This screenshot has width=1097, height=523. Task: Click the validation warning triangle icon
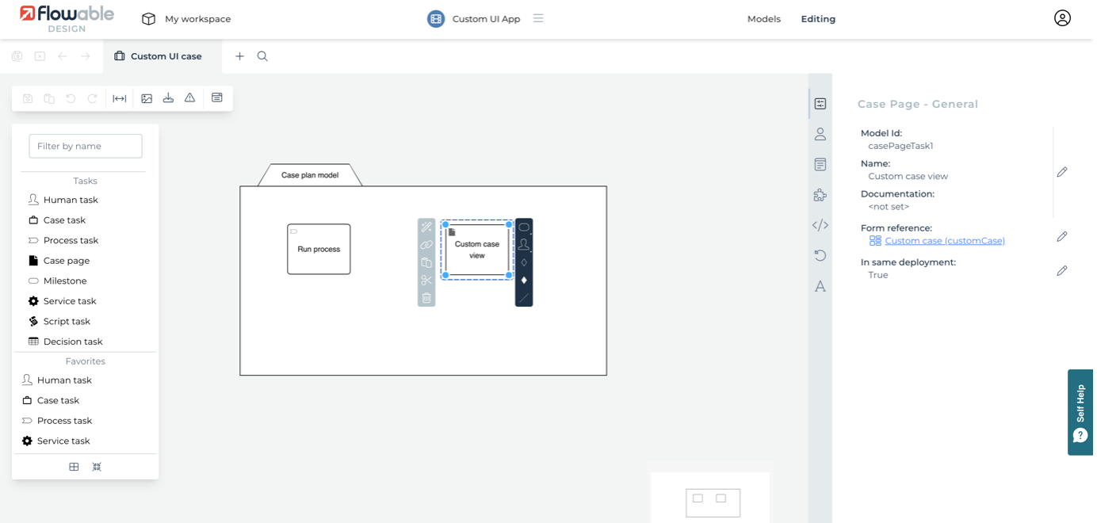coord(189,98)
